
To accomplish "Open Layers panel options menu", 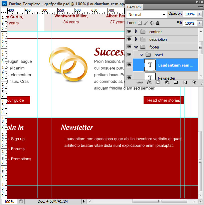I will (x=201, y=7).
